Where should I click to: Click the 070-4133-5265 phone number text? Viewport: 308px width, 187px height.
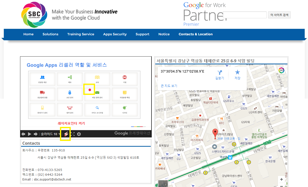pyautogui.click(x=50, y=170)
